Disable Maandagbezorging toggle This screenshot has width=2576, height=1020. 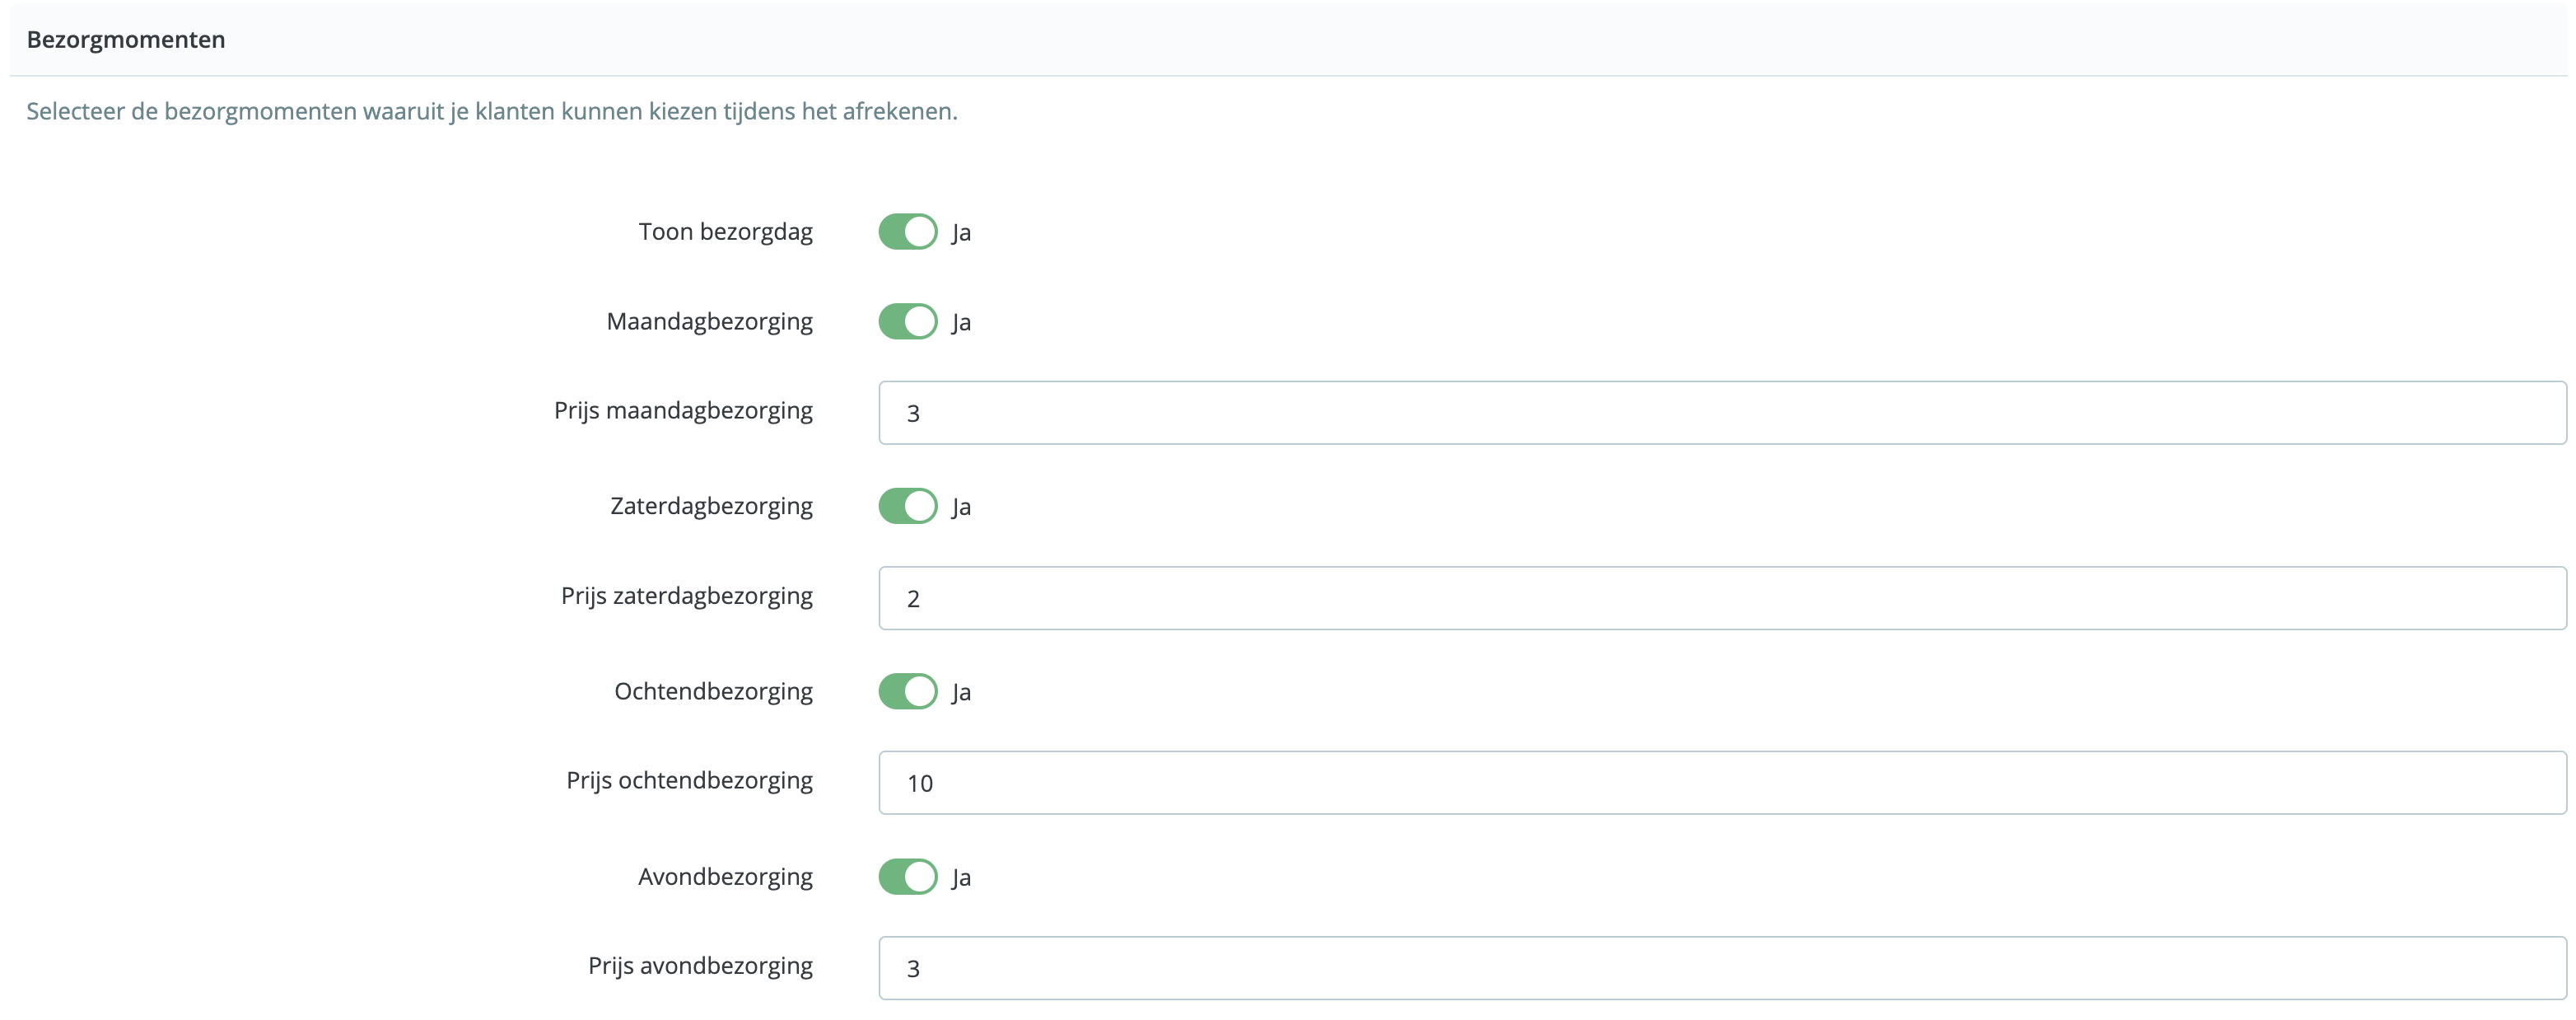pos(907,322)
